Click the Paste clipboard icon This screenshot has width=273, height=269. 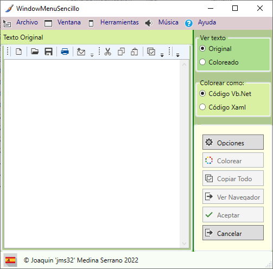click(135, 52)
